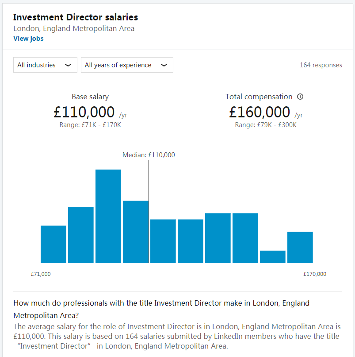Click the rightmost histogram bar
This screenshot has height=357, width=355.
pyautogui.click(x=300, y=247)
